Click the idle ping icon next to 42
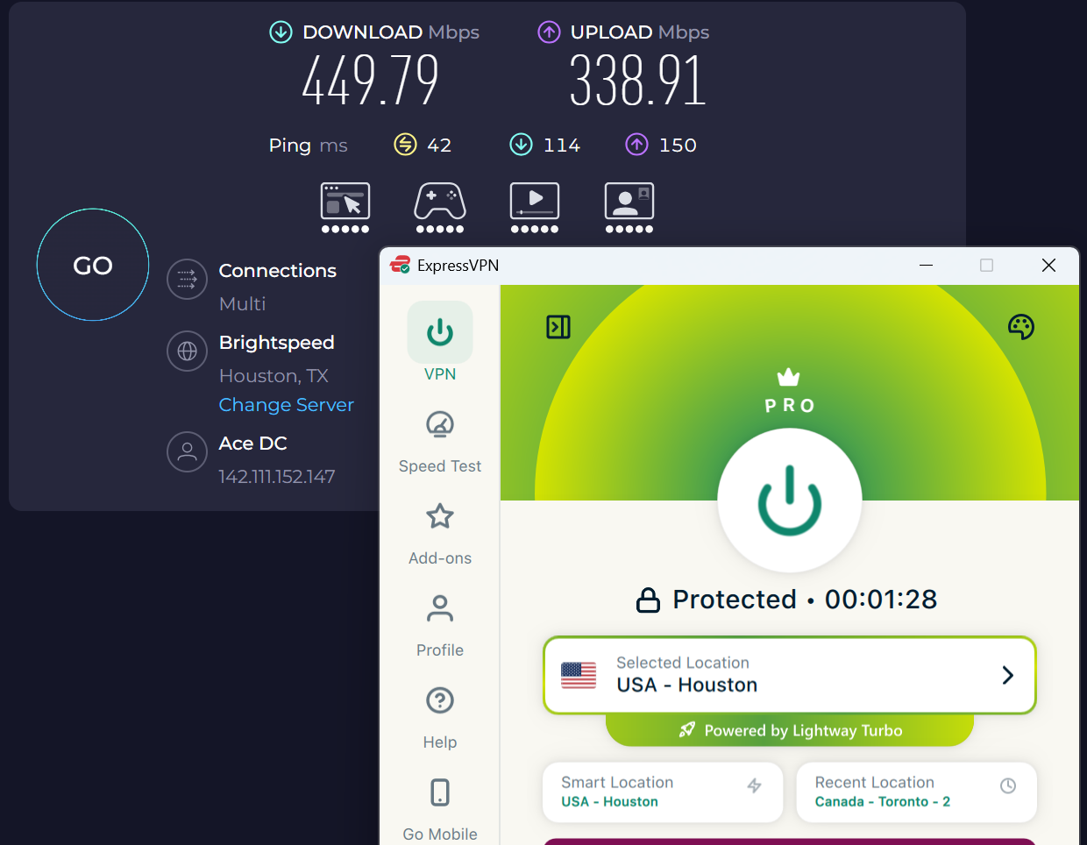The image size is (1087, 845). pyautogui.click(x=405, y=145)
